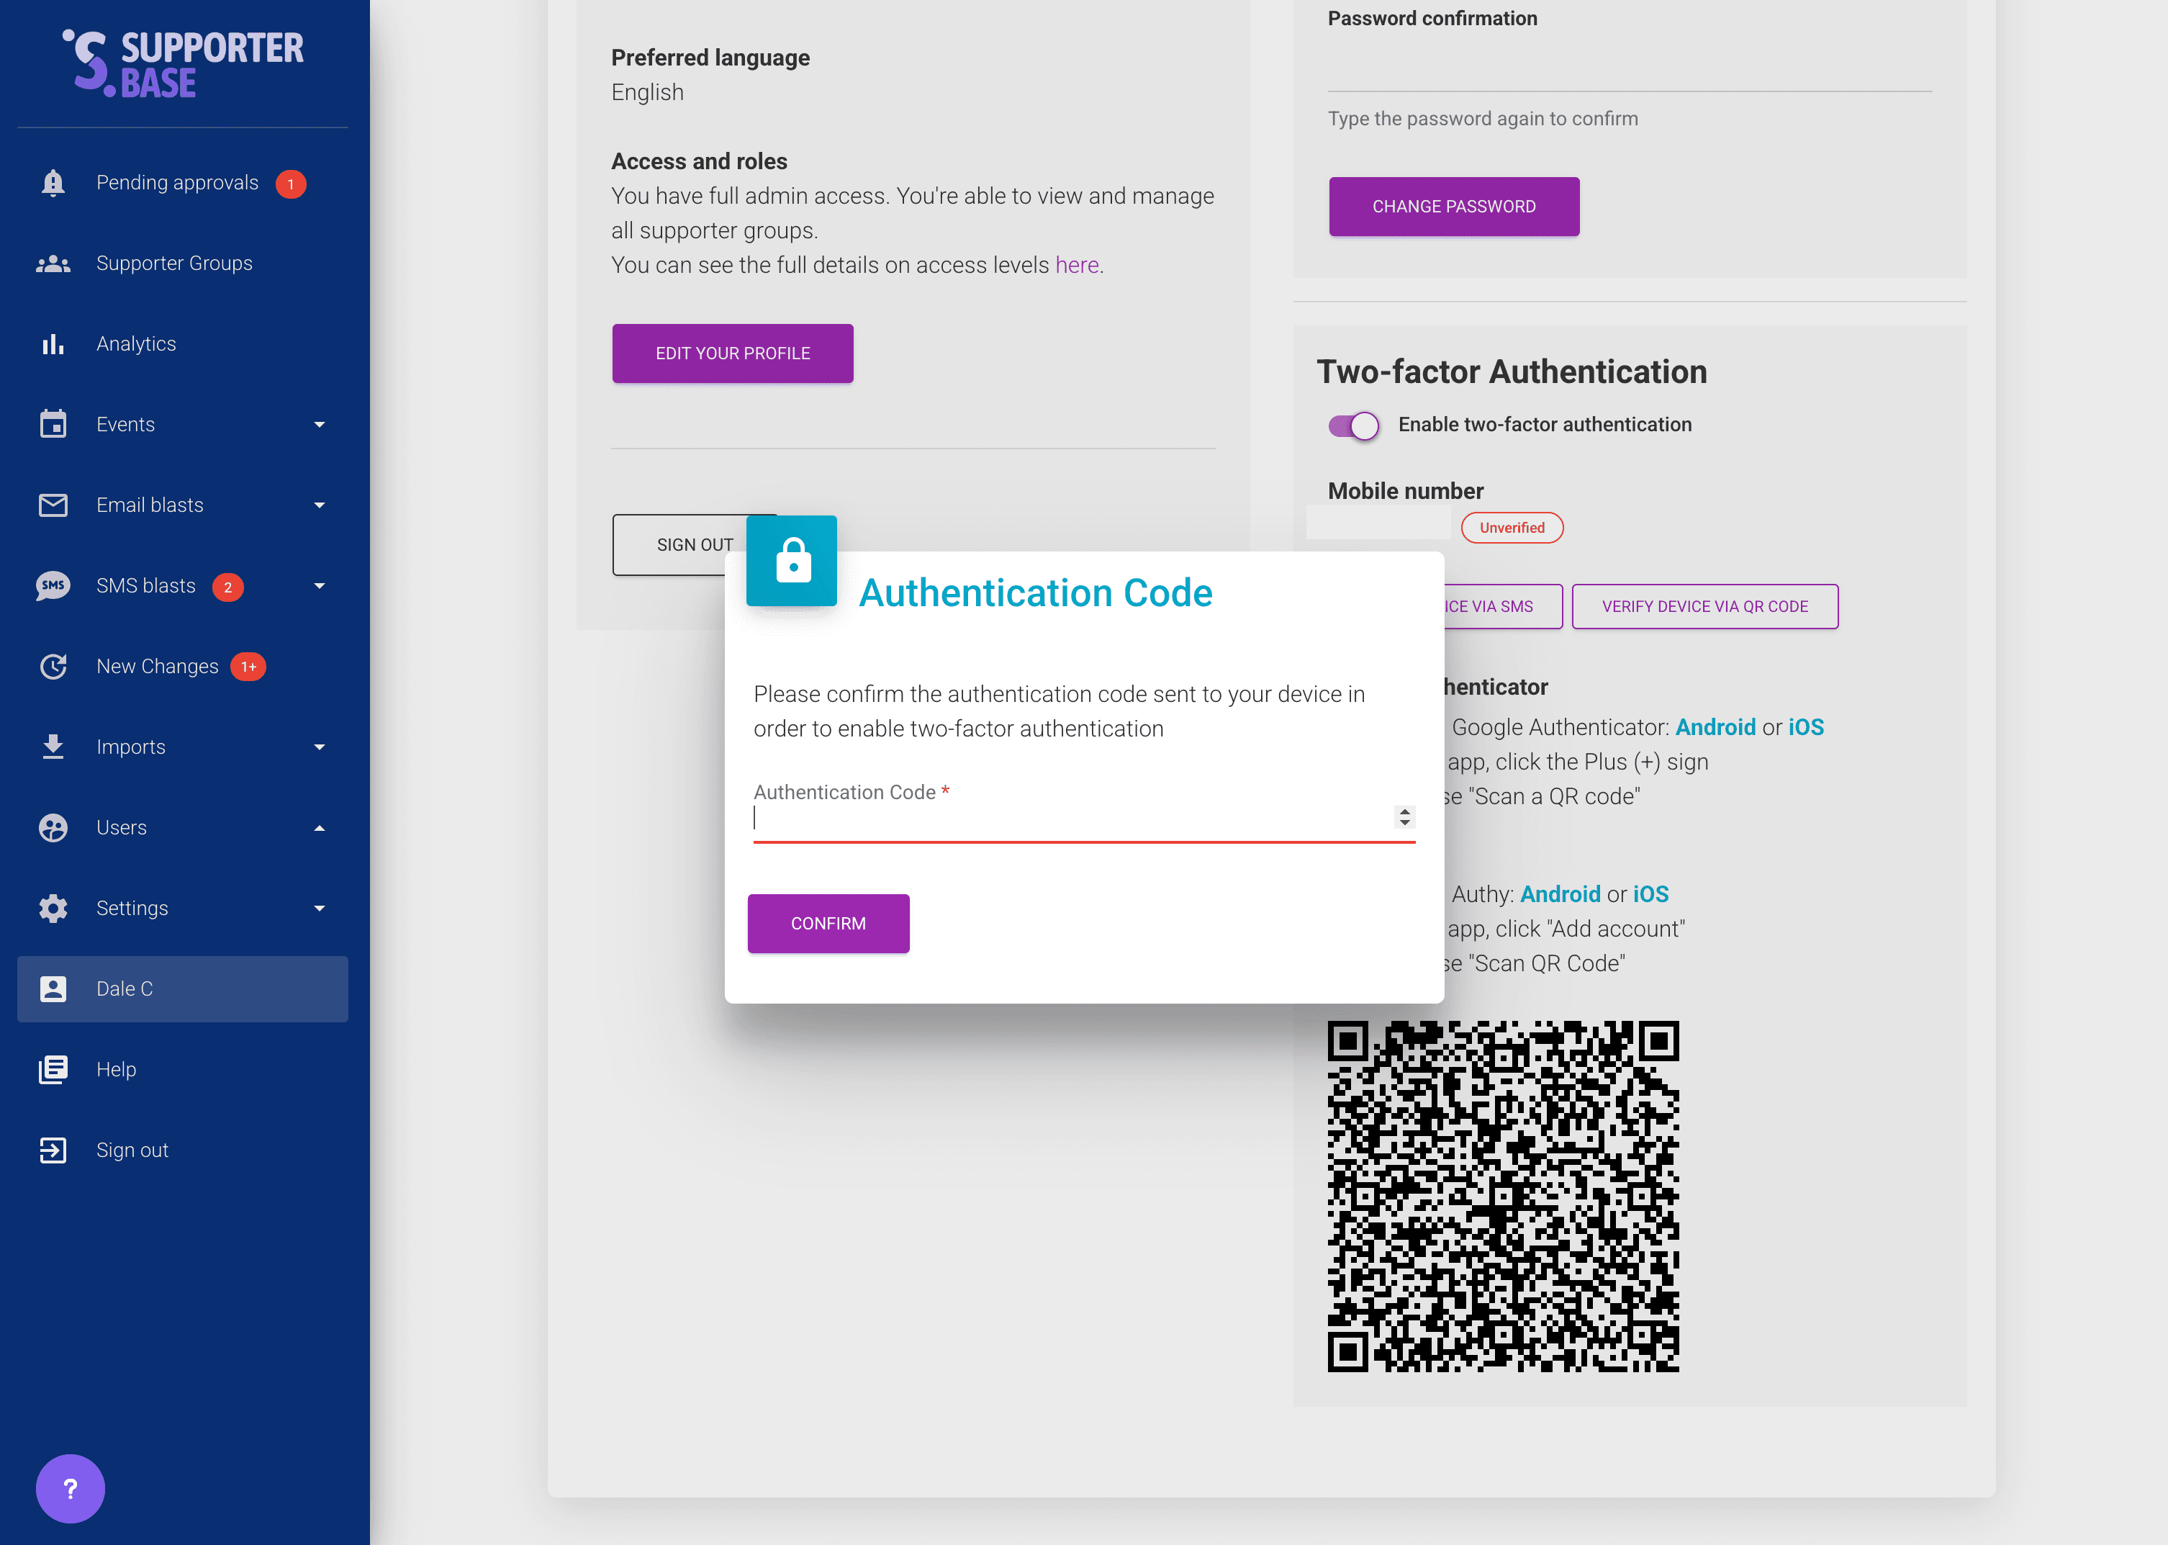This screenshot has height=1545, width=2168.
Task: Open the access levels 'here' link
Action: tap(1076, 266)
